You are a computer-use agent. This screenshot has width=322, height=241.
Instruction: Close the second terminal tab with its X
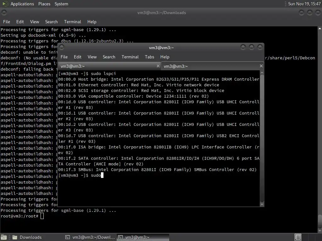click(x=261, y=66)
